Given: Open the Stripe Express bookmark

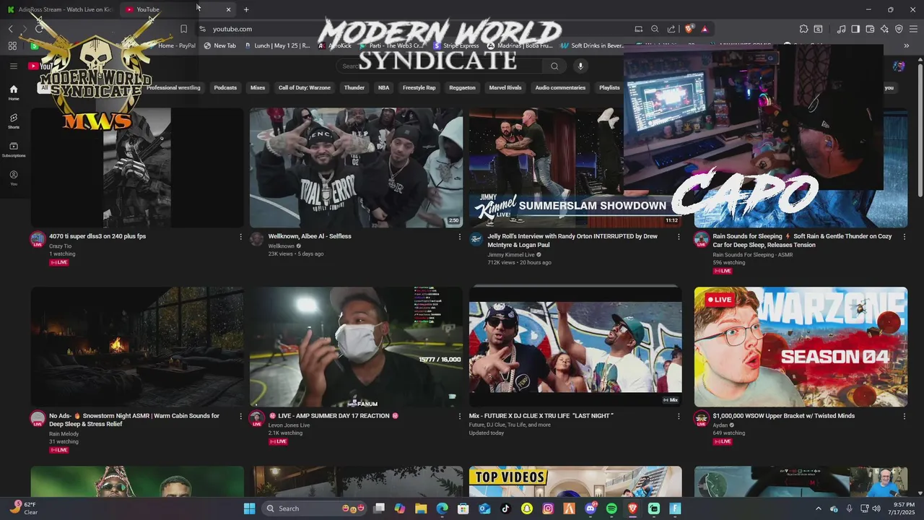Looking at the screenshot, I should point(456,45).
